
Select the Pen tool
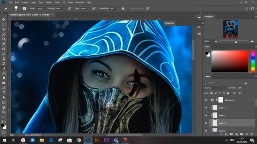(4, 88)
